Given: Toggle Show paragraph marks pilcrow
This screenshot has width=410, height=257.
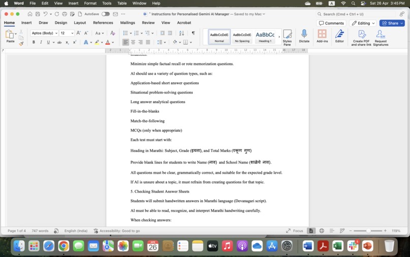Looking at the screenshot, I should (x=193, y=33).
